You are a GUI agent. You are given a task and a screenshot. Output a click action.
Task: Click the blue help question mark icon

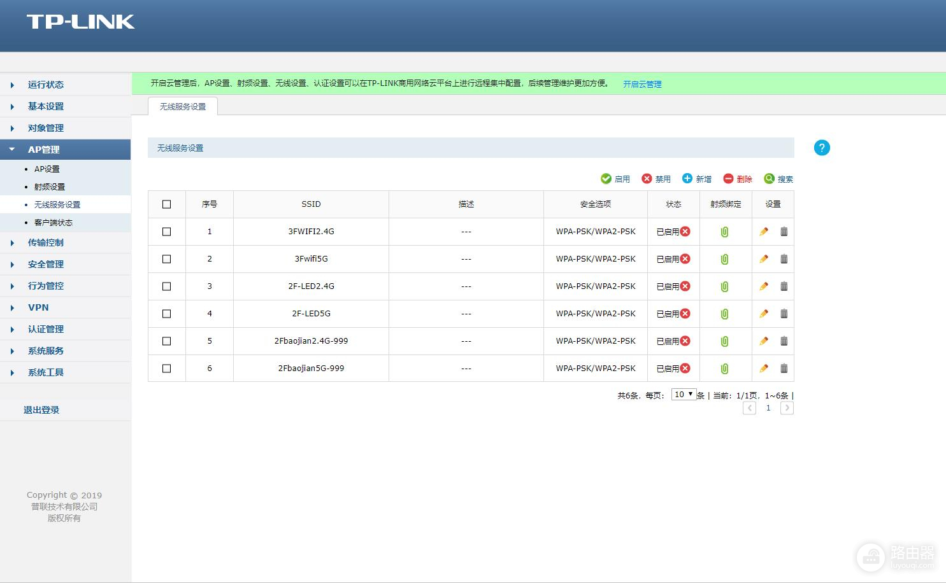pos(822,148)
